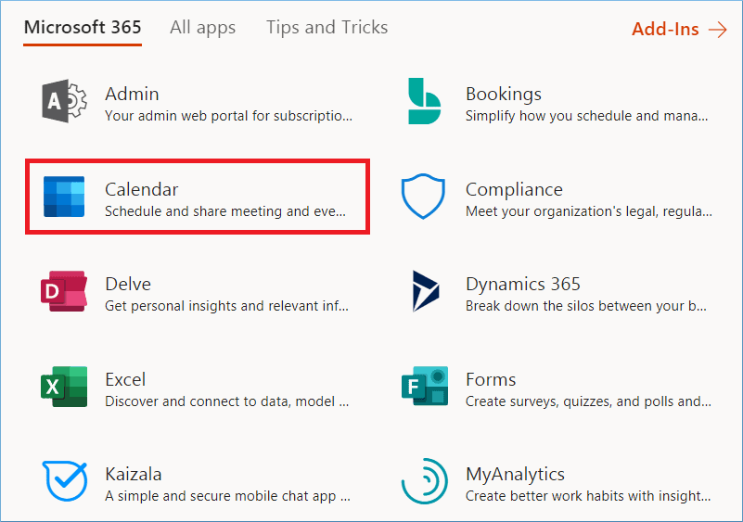The height and width of the screenshot is (522, 743).
Task: Select the Compliance shield icon
Action: 424,197
